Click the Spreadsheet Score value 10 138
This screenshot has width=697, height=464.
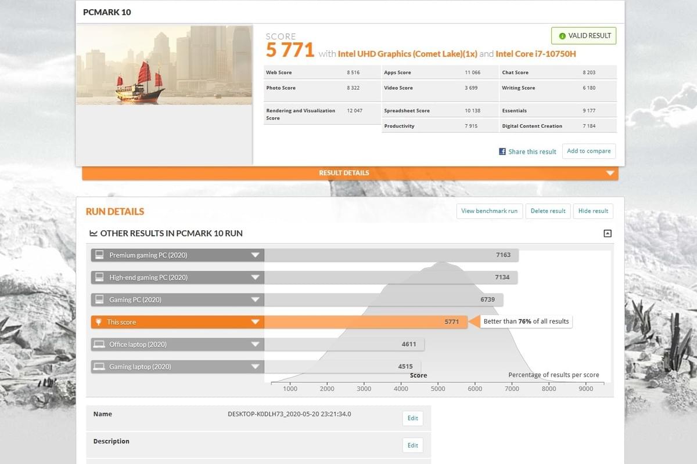472,110
